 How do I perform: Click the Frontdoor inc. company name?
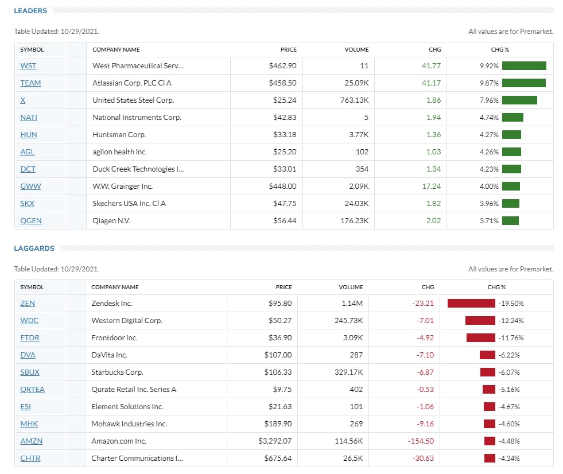tap(114, 338)
